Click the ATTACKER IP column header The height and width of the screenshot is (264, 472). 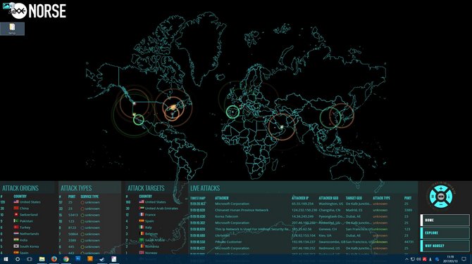click(300, 198)
